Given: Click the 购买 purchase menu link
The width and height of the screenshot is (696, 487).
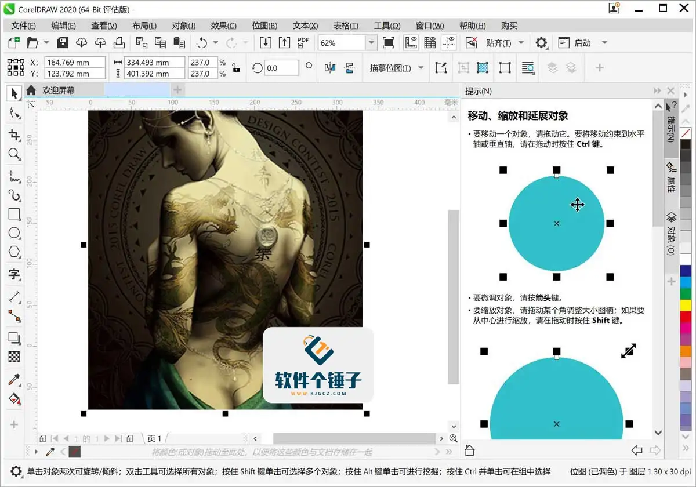Looking at the screenshot, I should coord(509,26).
